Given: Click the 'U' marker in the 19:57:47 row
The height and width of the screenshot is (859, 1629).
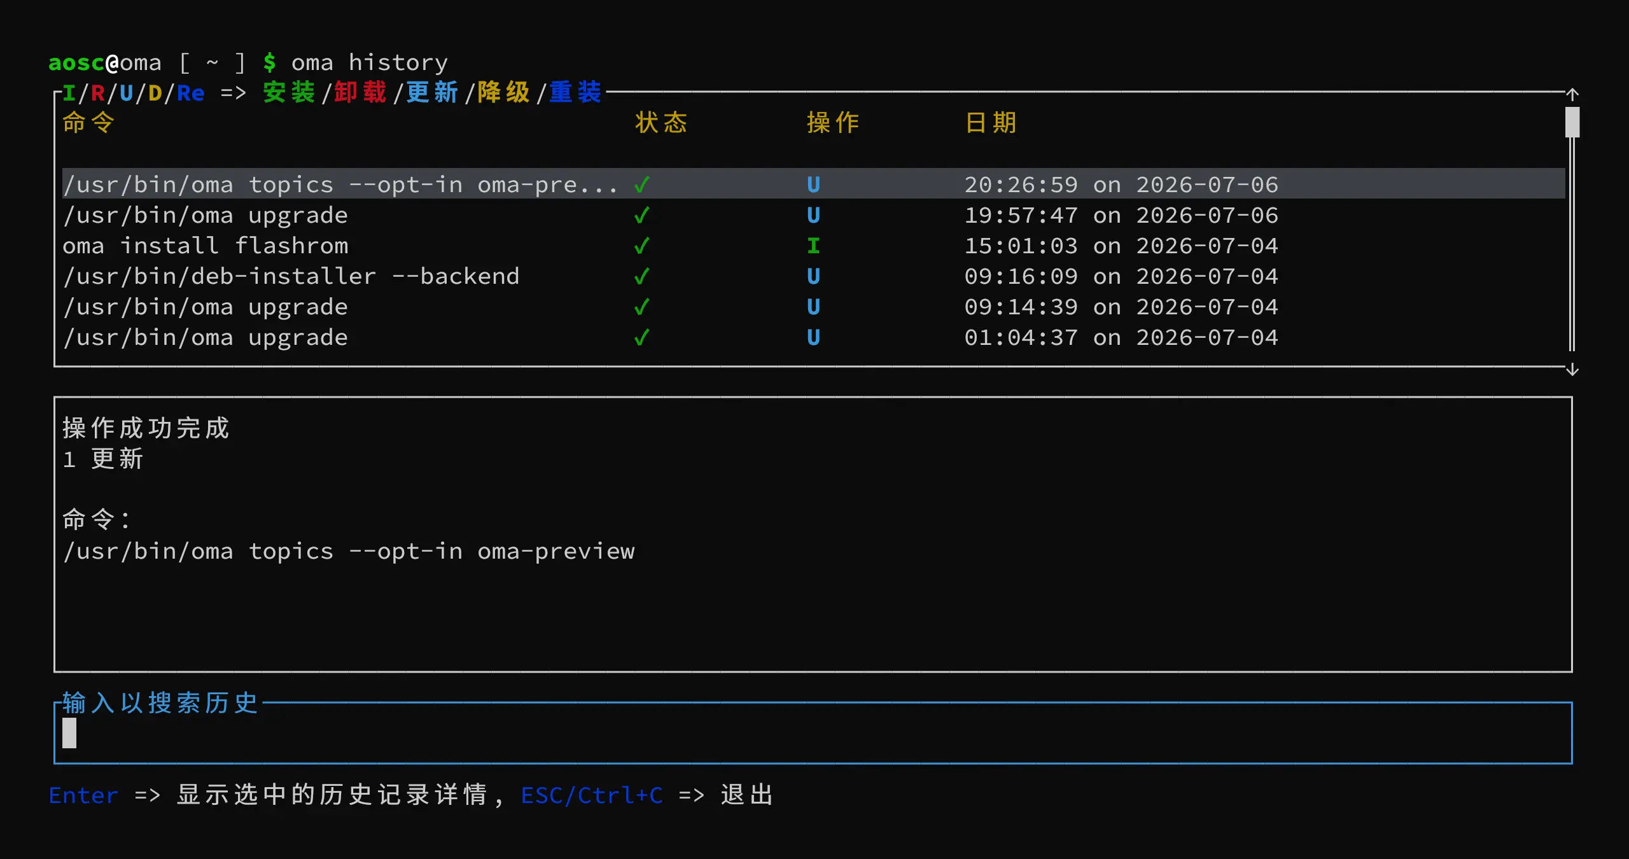Looking at the screenshot, I should (x=813, y=215).
